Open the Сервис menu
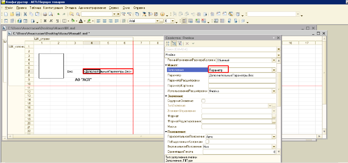 click(x=114, y=8)
